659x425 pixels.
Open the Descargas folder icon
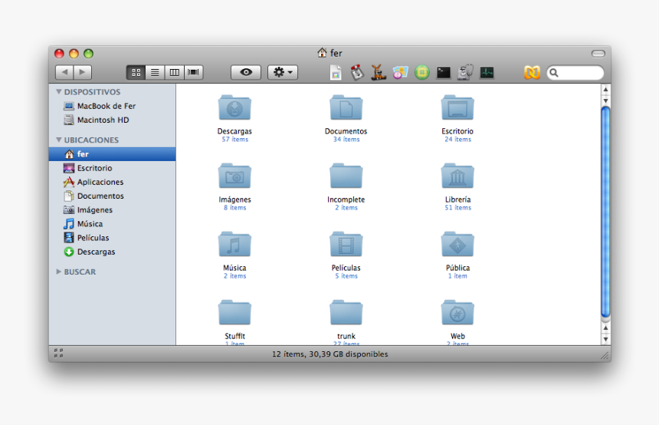(x=234, y=107)
